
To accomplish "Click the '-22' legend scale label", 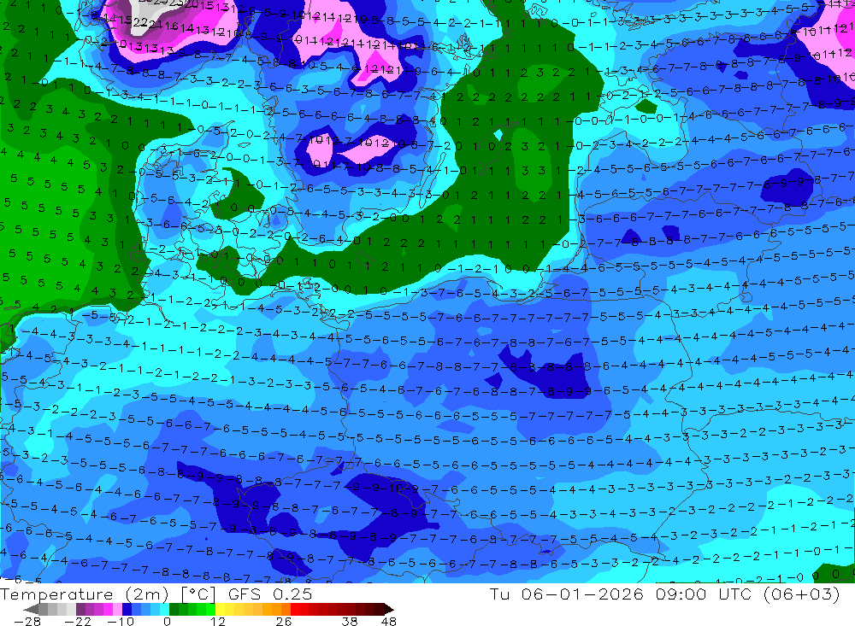I will [78, 621].
